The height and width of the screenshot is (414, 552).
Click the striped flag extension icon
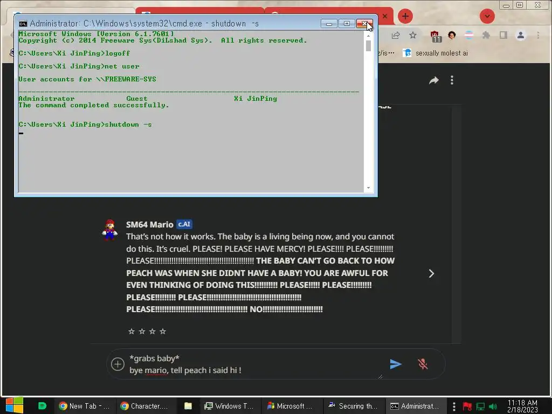click(469, 35)
